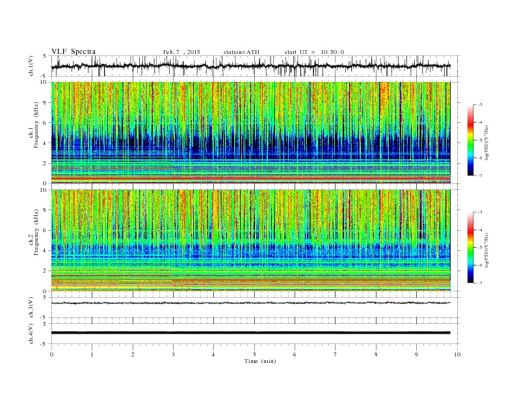Click the color scale bar beside ch.1 spectrogram
The width and height of the screenshot is (515, 398).
tap(470, 140)
